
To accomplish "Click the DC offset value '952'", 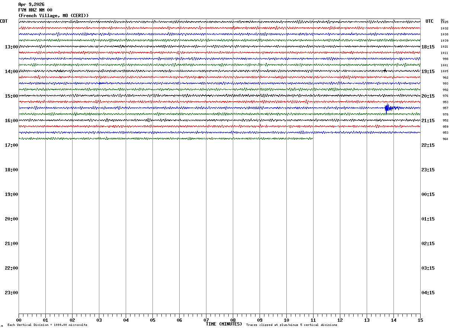I will (x=446, y=120).
